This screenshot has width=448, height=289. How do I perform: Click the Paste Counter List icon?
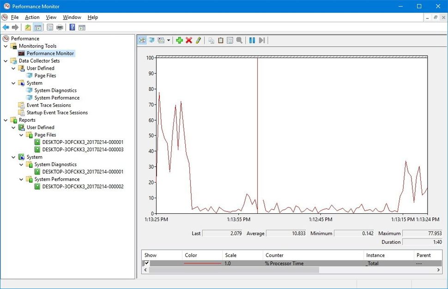click(x=221, y=40)
